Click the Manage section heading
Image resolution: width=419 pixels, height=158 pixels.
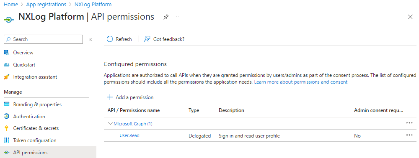13,92
